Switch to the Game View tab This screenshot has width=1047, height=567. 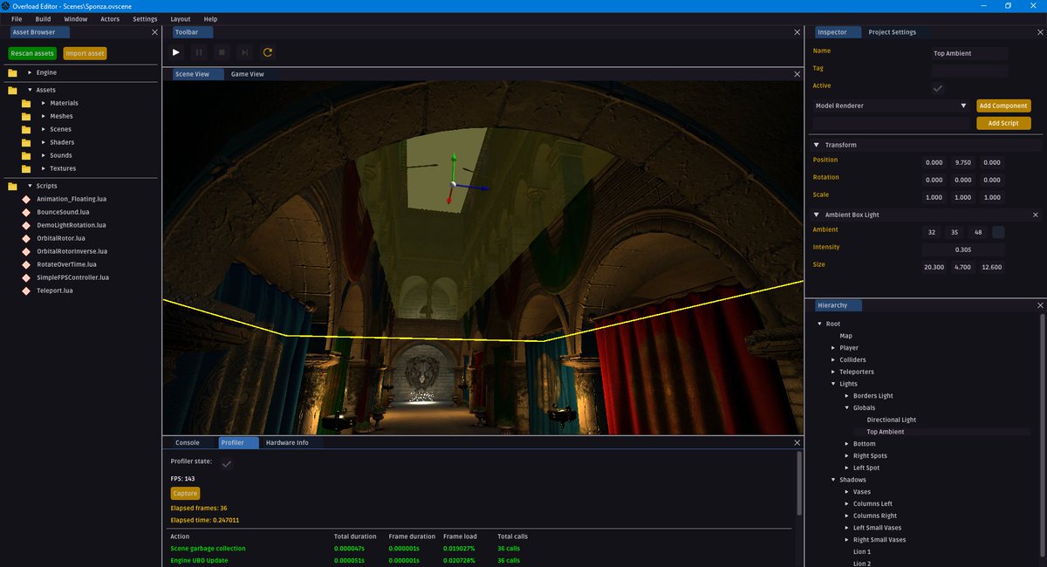pos(247,74)
